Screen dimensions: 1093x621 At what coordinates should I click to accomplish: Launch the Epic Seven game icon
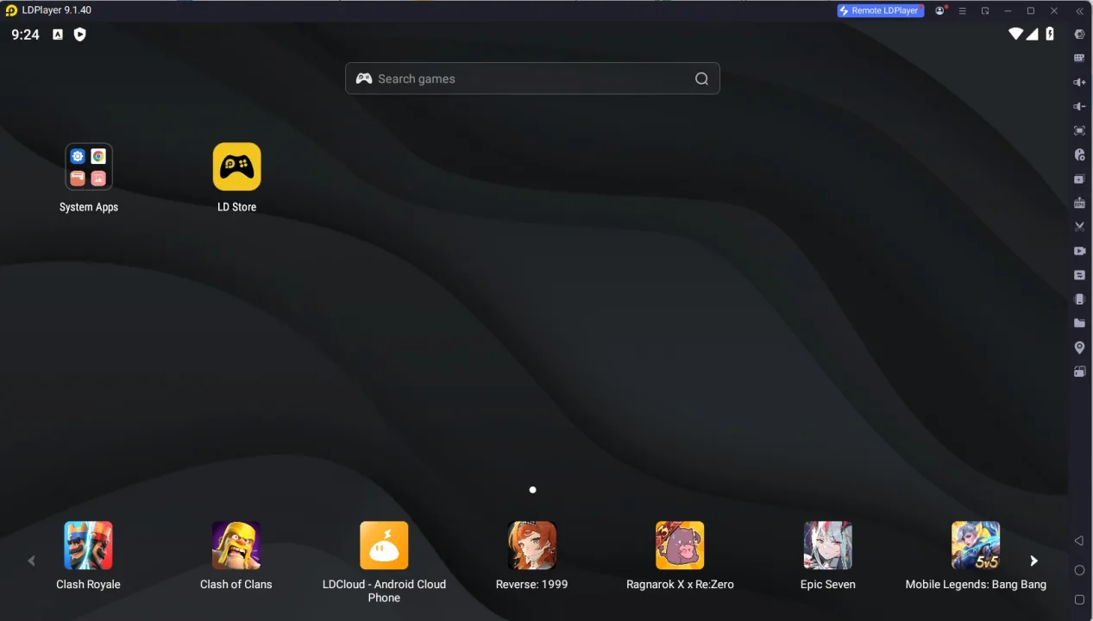click(x=828, y=545)
